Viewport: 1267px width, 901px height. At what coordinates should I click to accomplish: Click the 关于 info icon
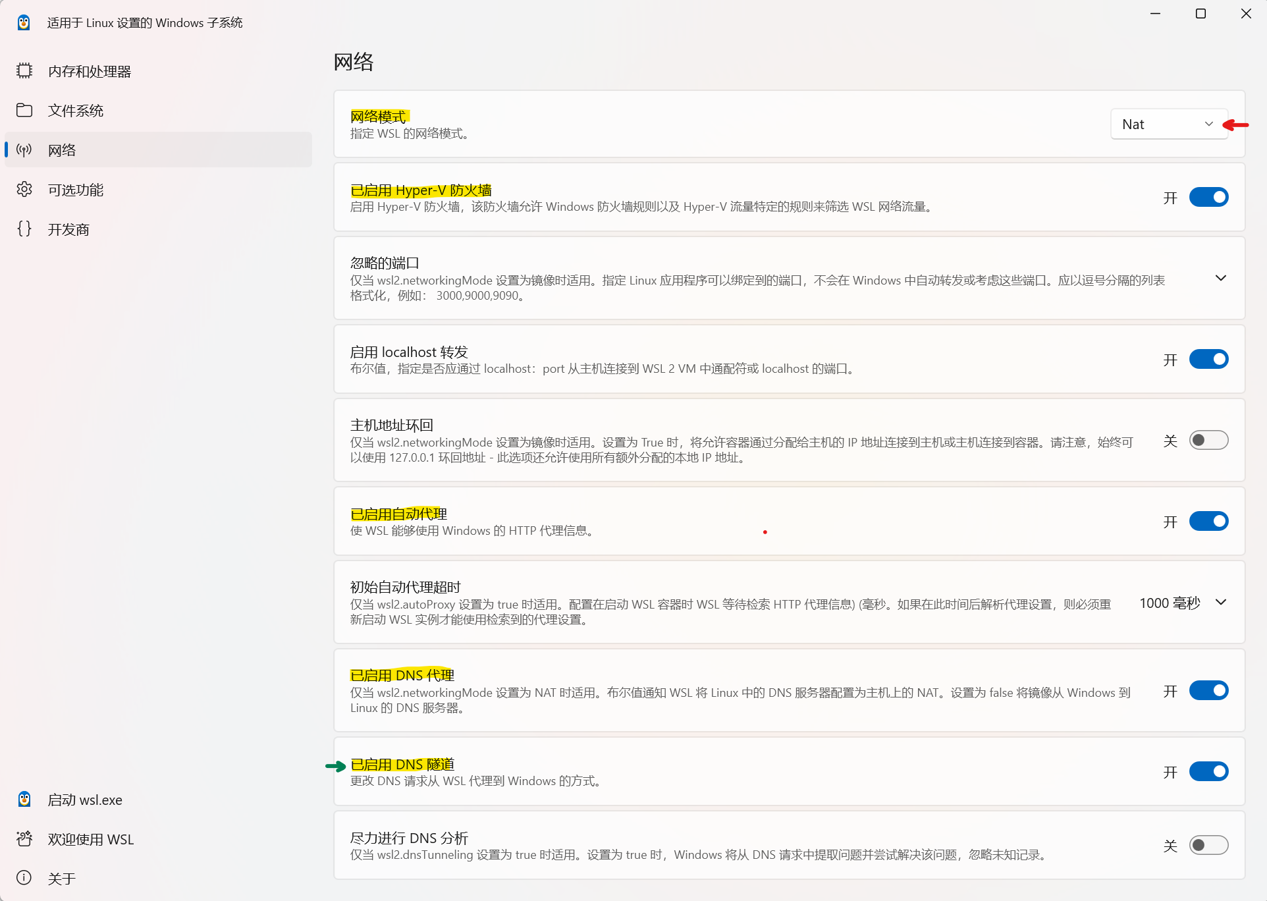(x=24, y=878)
